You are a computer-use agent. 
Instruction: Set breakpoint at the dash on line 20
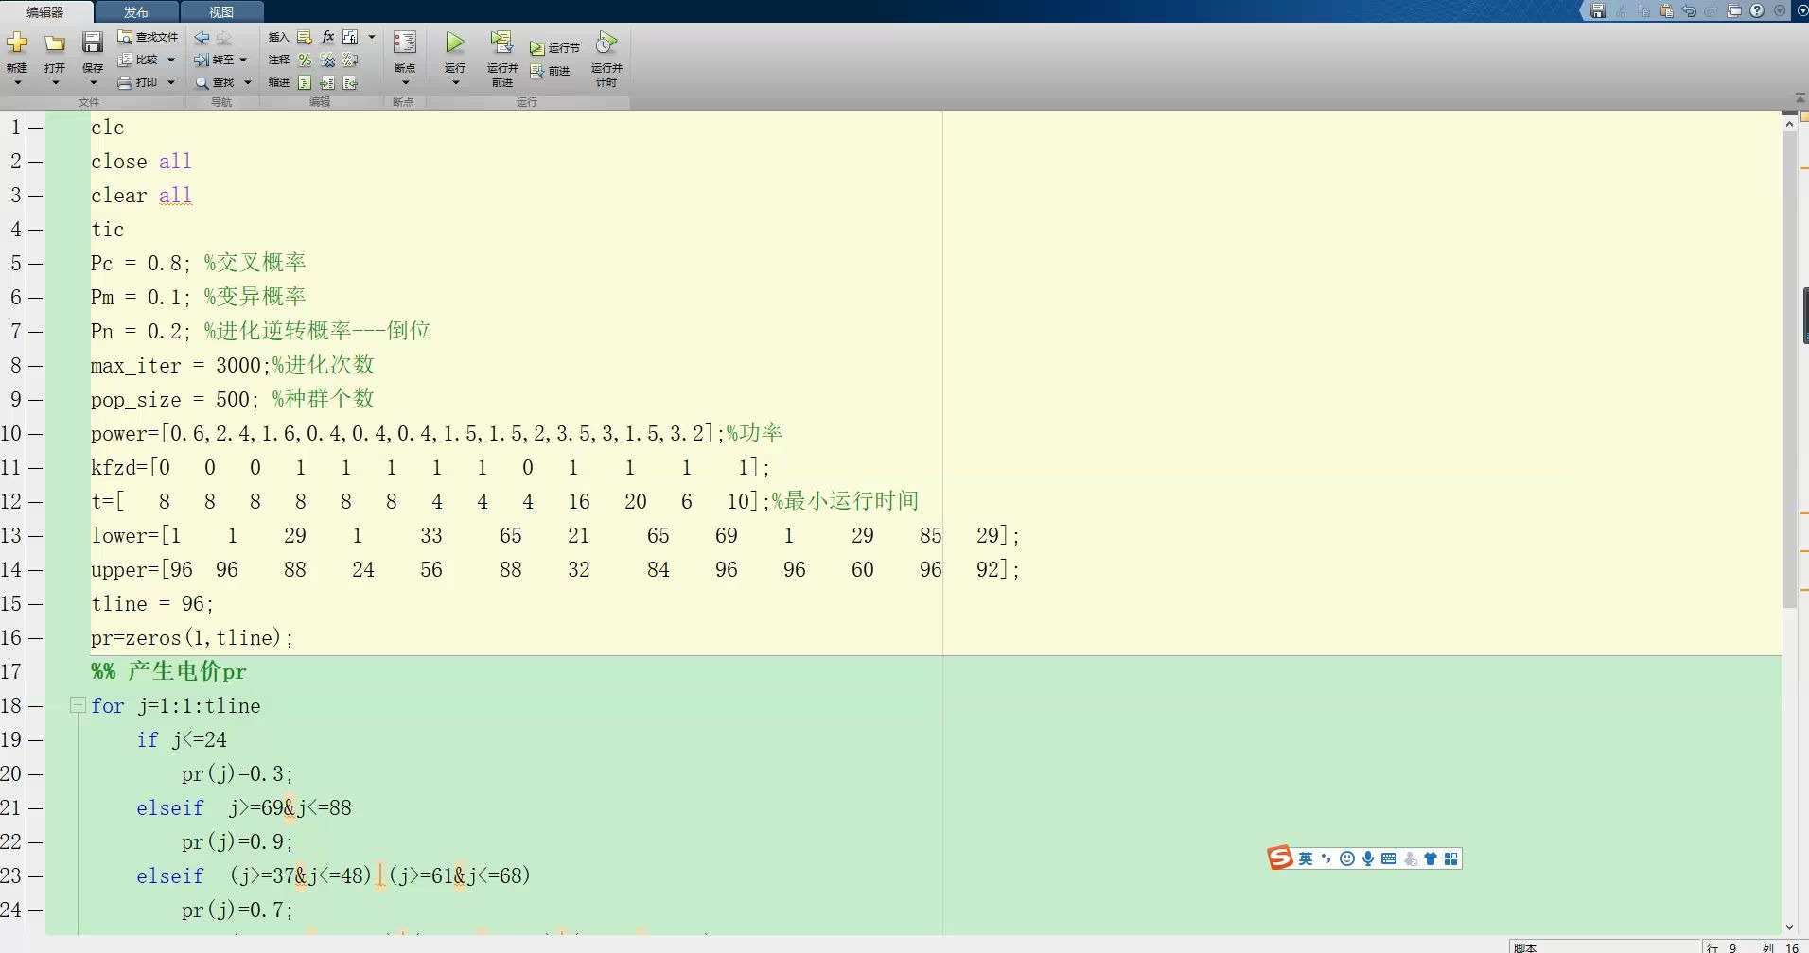[x=36, y=773]
